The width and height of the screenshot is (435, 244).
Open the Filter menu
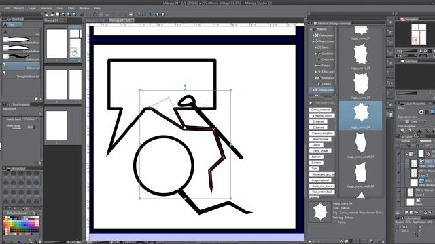tap(71, 8)
